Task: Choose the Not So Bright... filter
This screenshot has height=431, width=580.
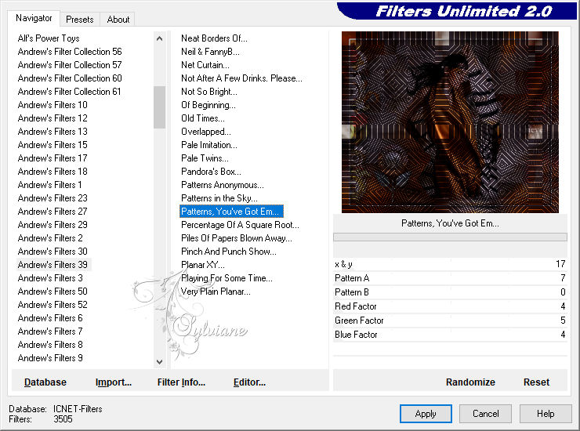Action: (x=209, y=92)
